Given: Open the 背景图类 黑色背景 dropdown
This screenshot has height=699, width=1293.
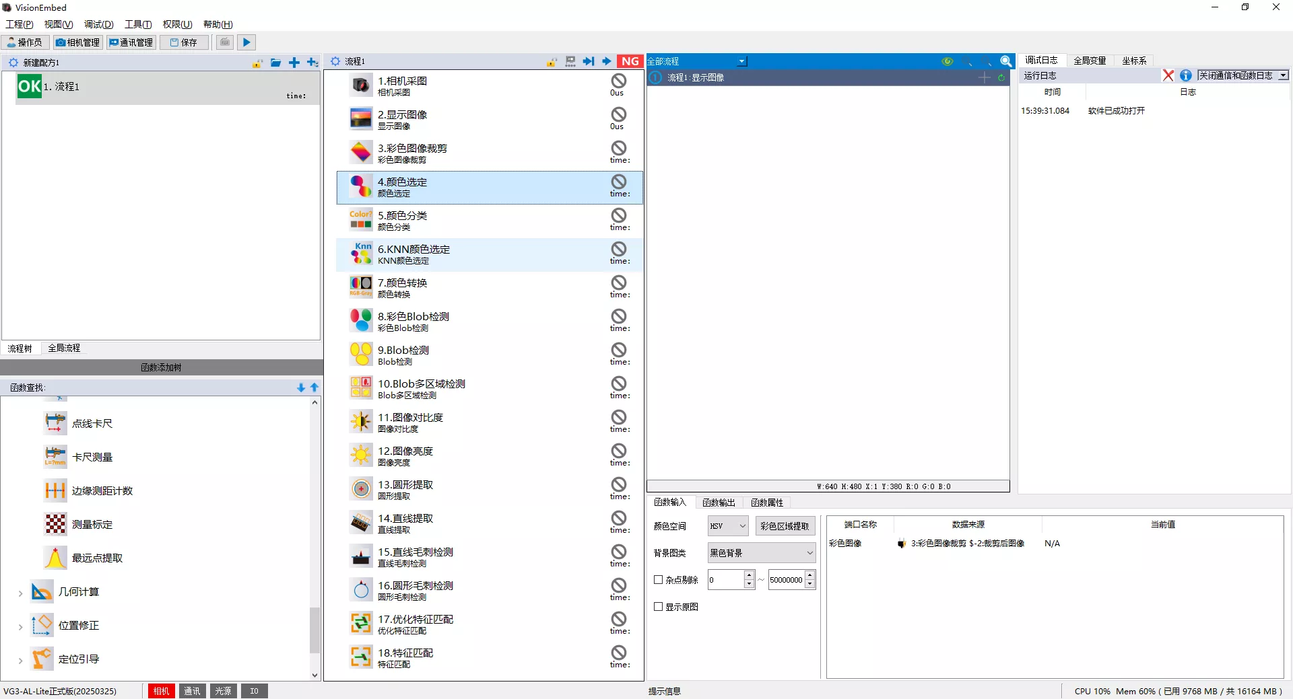Looking at the screenshot, I should pos(762,553).
